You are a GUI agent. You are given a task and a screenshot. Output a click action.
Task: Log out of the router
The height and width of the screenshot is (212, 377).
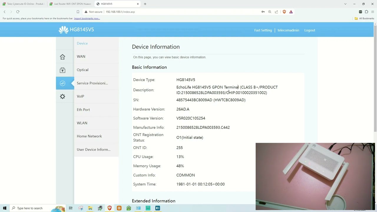[x=310, y=30]
